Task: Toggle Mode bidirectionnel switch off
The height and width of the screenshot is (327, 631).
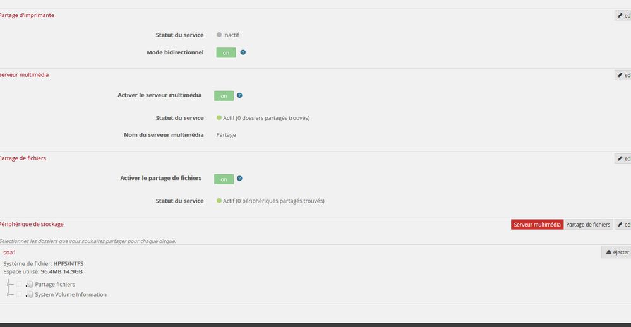Action: [225, 52]
